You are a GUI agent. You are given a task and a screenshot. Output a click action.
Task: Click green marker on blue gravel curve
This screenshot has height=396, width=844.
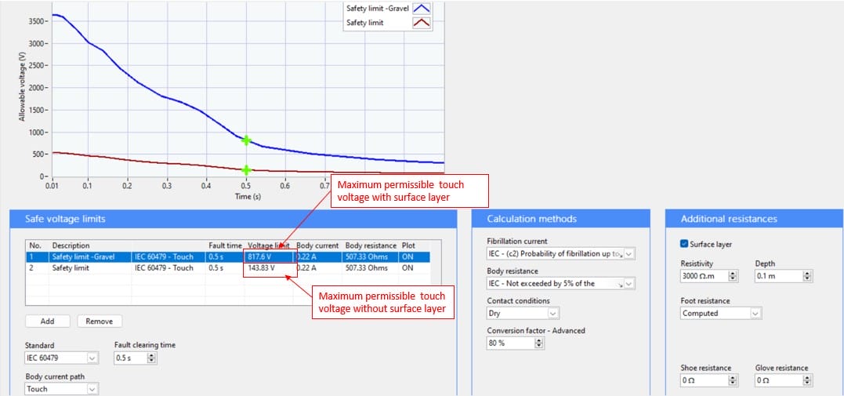tap(246, 140)
